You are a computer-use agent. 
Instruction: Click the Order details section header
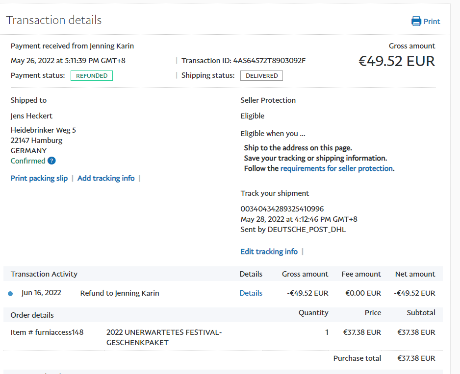point(32,315)
